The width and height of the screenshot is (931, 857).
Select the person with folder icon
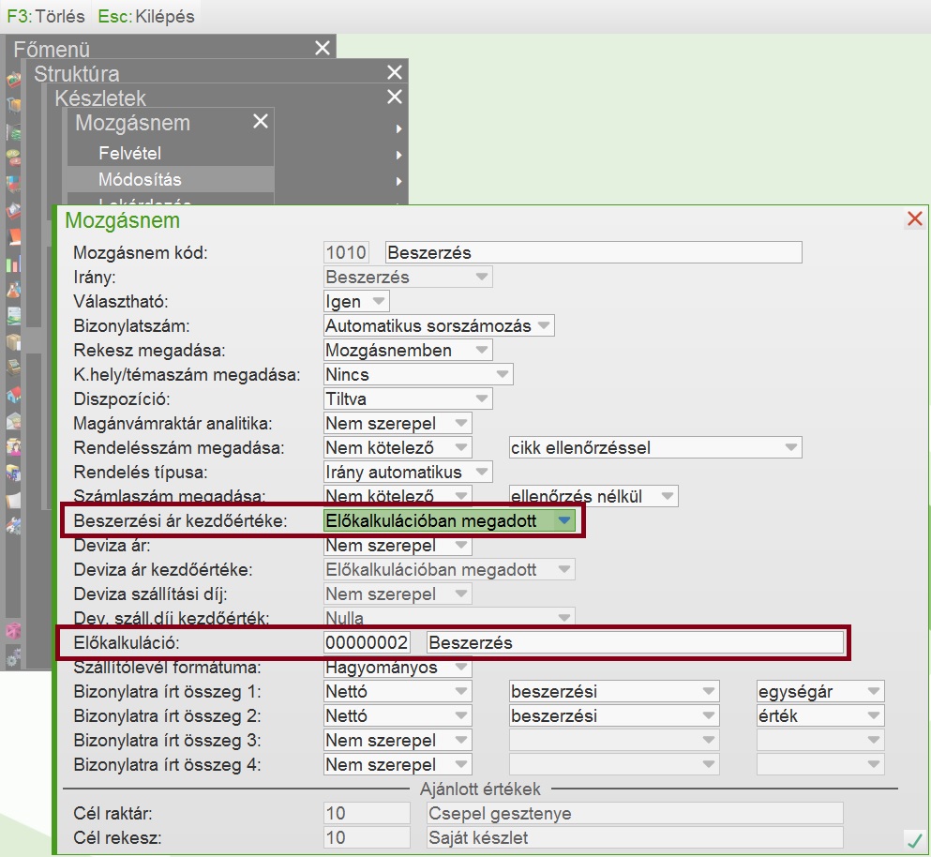coord(14,446)
